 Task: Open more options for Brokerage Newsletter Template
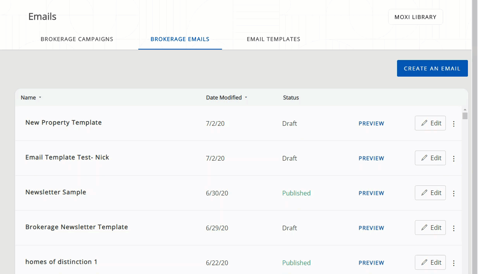[454, 228]
